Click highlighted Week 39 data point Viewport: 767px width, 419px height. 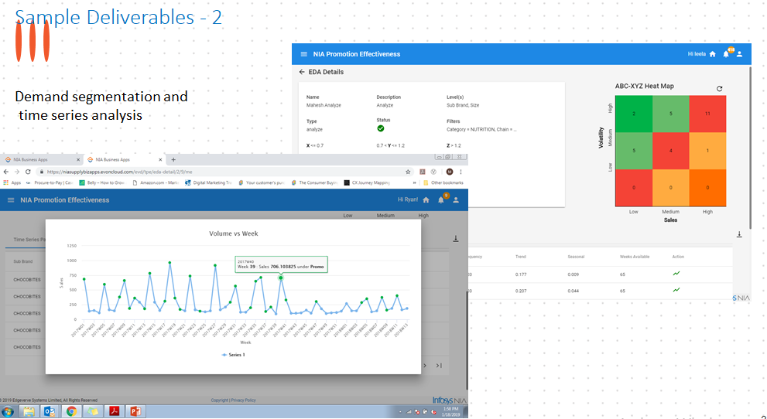click(x=281, y=278)
